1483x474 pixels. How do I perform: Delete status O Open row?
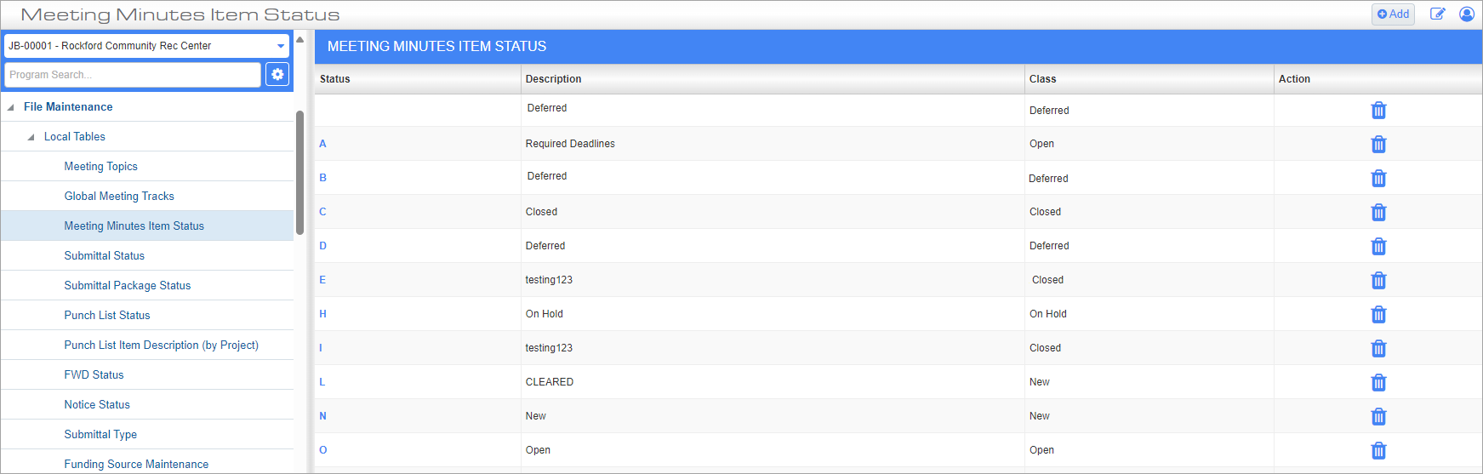pyautogui.click(x=1378, y=451)
